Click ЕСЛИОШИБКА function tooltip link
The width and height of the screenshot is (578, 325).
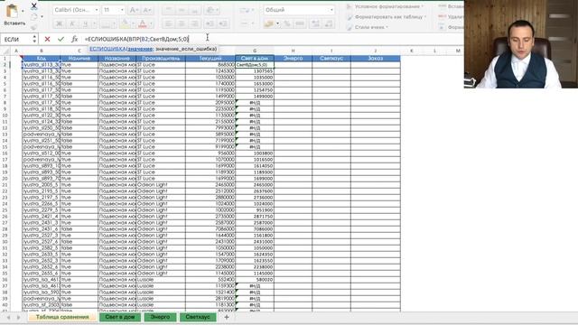pos(107,49)
